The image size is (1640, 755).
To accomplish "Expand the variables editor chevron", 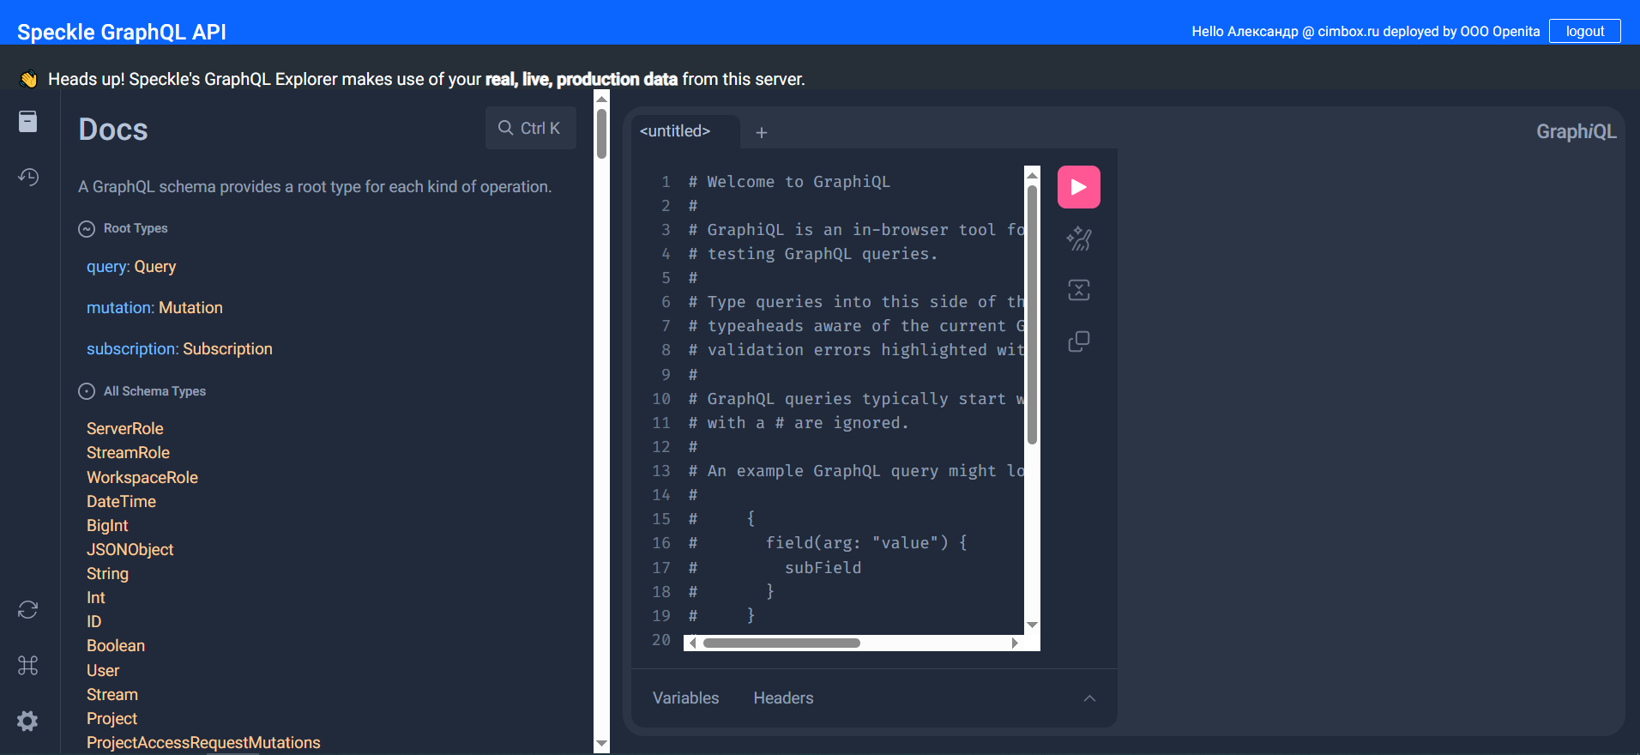I will [1089, 698].
